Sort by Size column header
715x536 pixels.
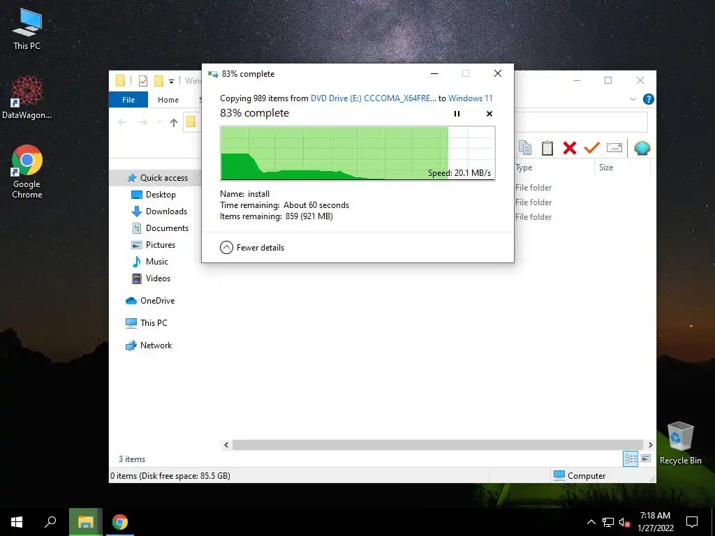pos(622,167)
